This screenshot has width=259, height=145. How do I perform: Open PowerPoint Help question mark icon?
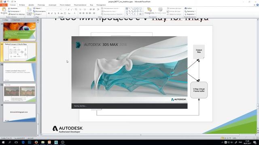click(257, 5)
